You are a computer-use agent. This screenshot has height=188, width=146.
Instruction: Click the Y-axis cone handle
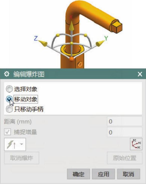coord(100,43)
